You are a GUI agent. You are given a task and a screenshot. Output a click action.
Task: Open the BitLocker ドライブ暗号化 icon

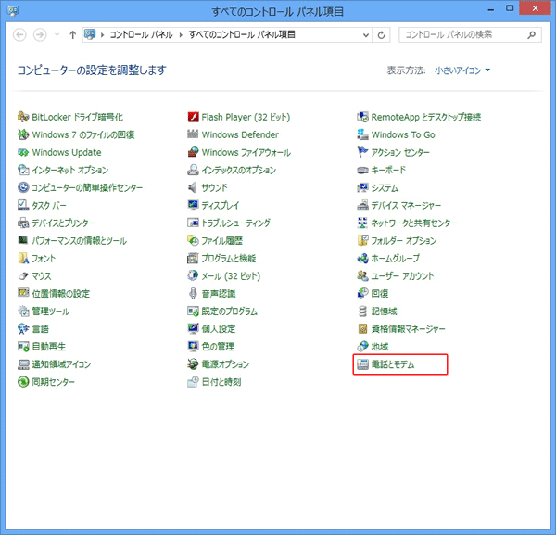(x=23, y=117)
